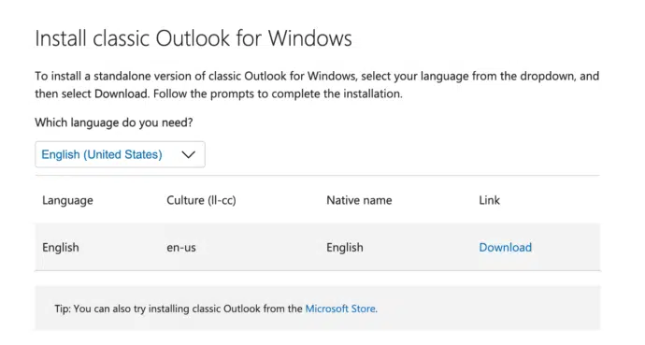
Task: Click the 'Follow the prompts' sentence
Action: point(278,93)
